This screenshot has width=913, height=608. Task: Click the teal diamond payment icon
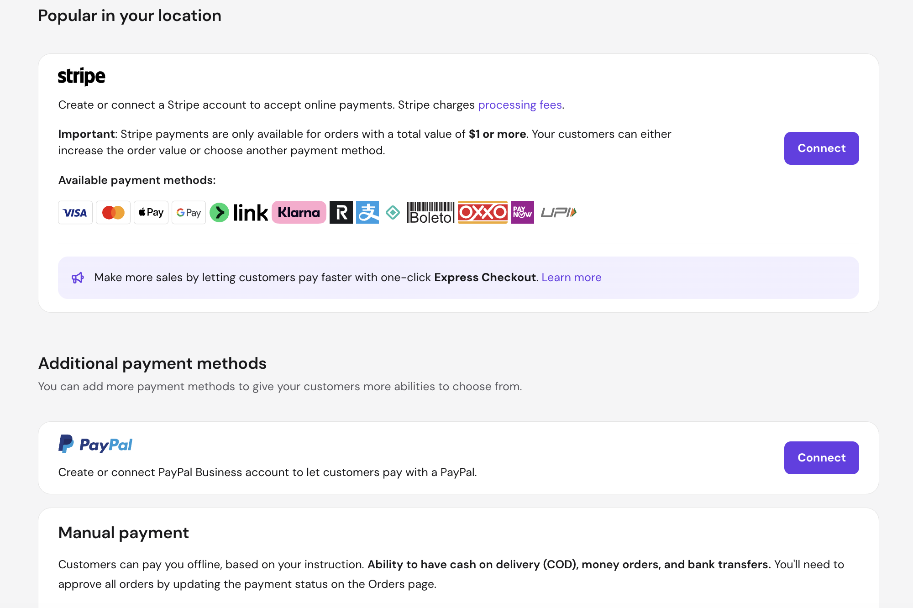tap(393, 213)
